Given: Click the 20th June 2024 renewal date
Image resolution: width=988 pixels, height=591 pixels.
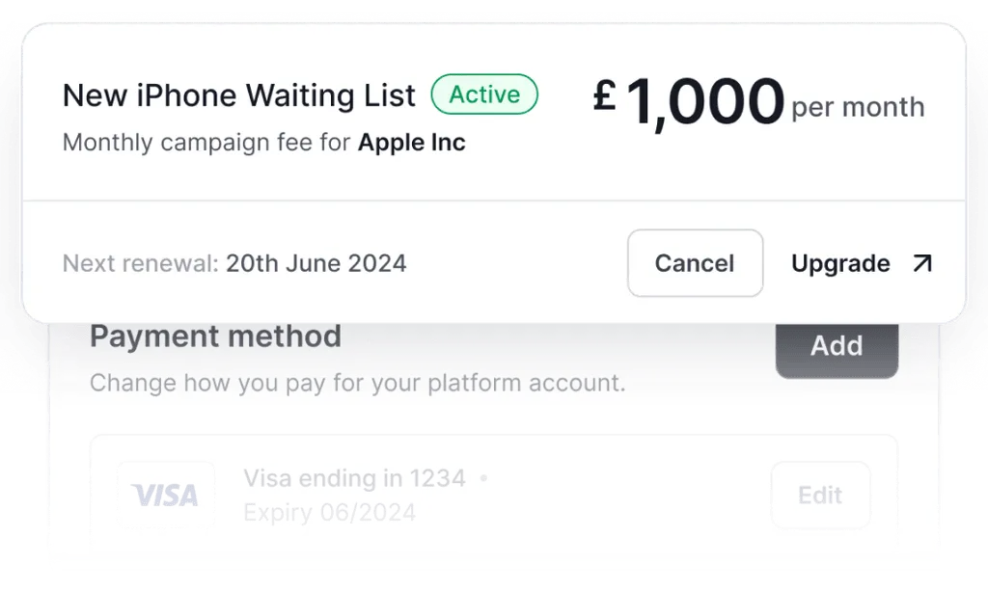Looking at the screenshot, I should coord(316,263).
